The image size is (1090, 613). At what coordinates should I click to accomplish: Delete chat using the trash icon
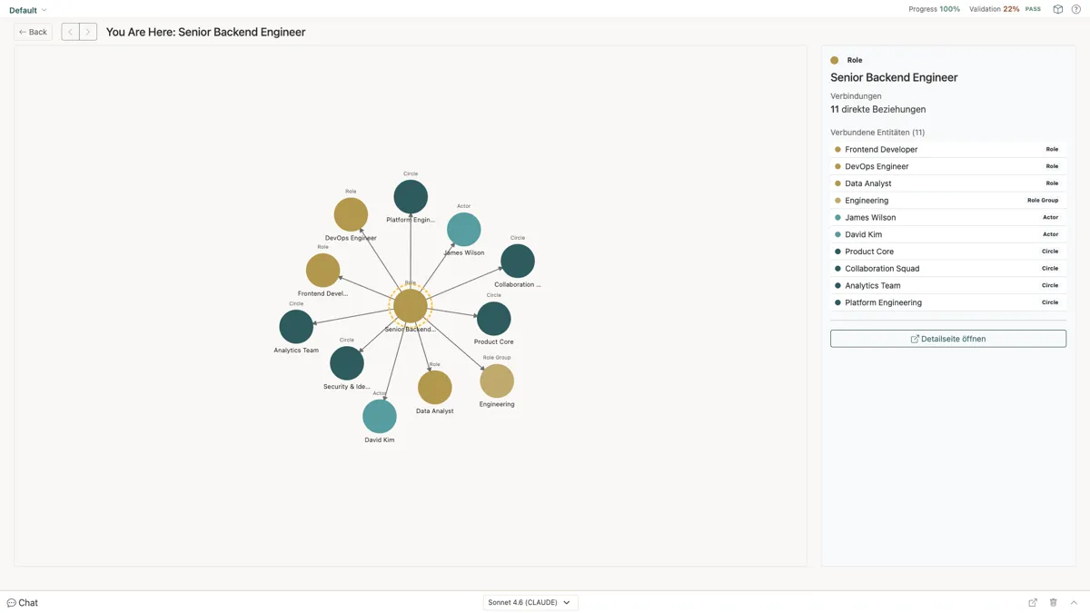(1054, 602)
